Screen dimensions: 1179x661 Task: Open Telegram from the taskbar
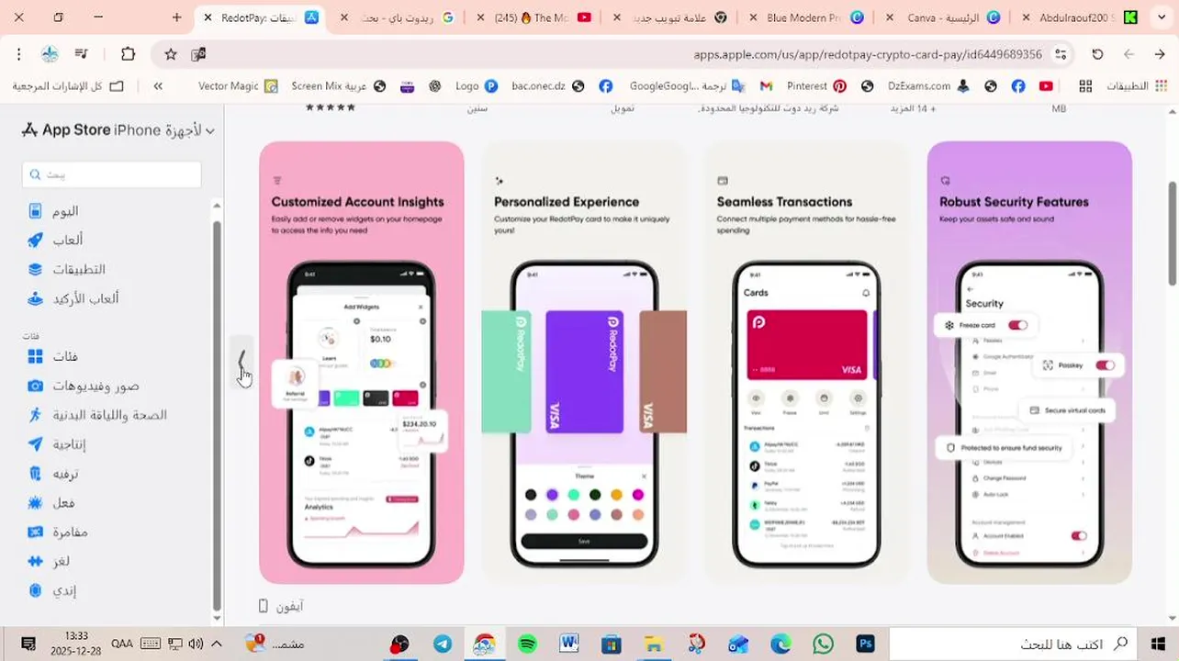443,644
